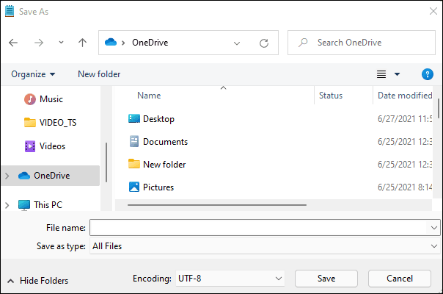Click New folder in the toolbar
Screen dimensions: 443x294
[99, 74]
